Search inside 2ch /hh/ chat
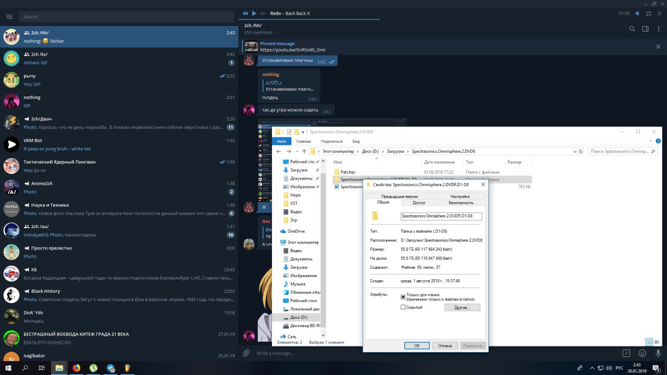The image size is (667, 375). (x=632, y=29)
